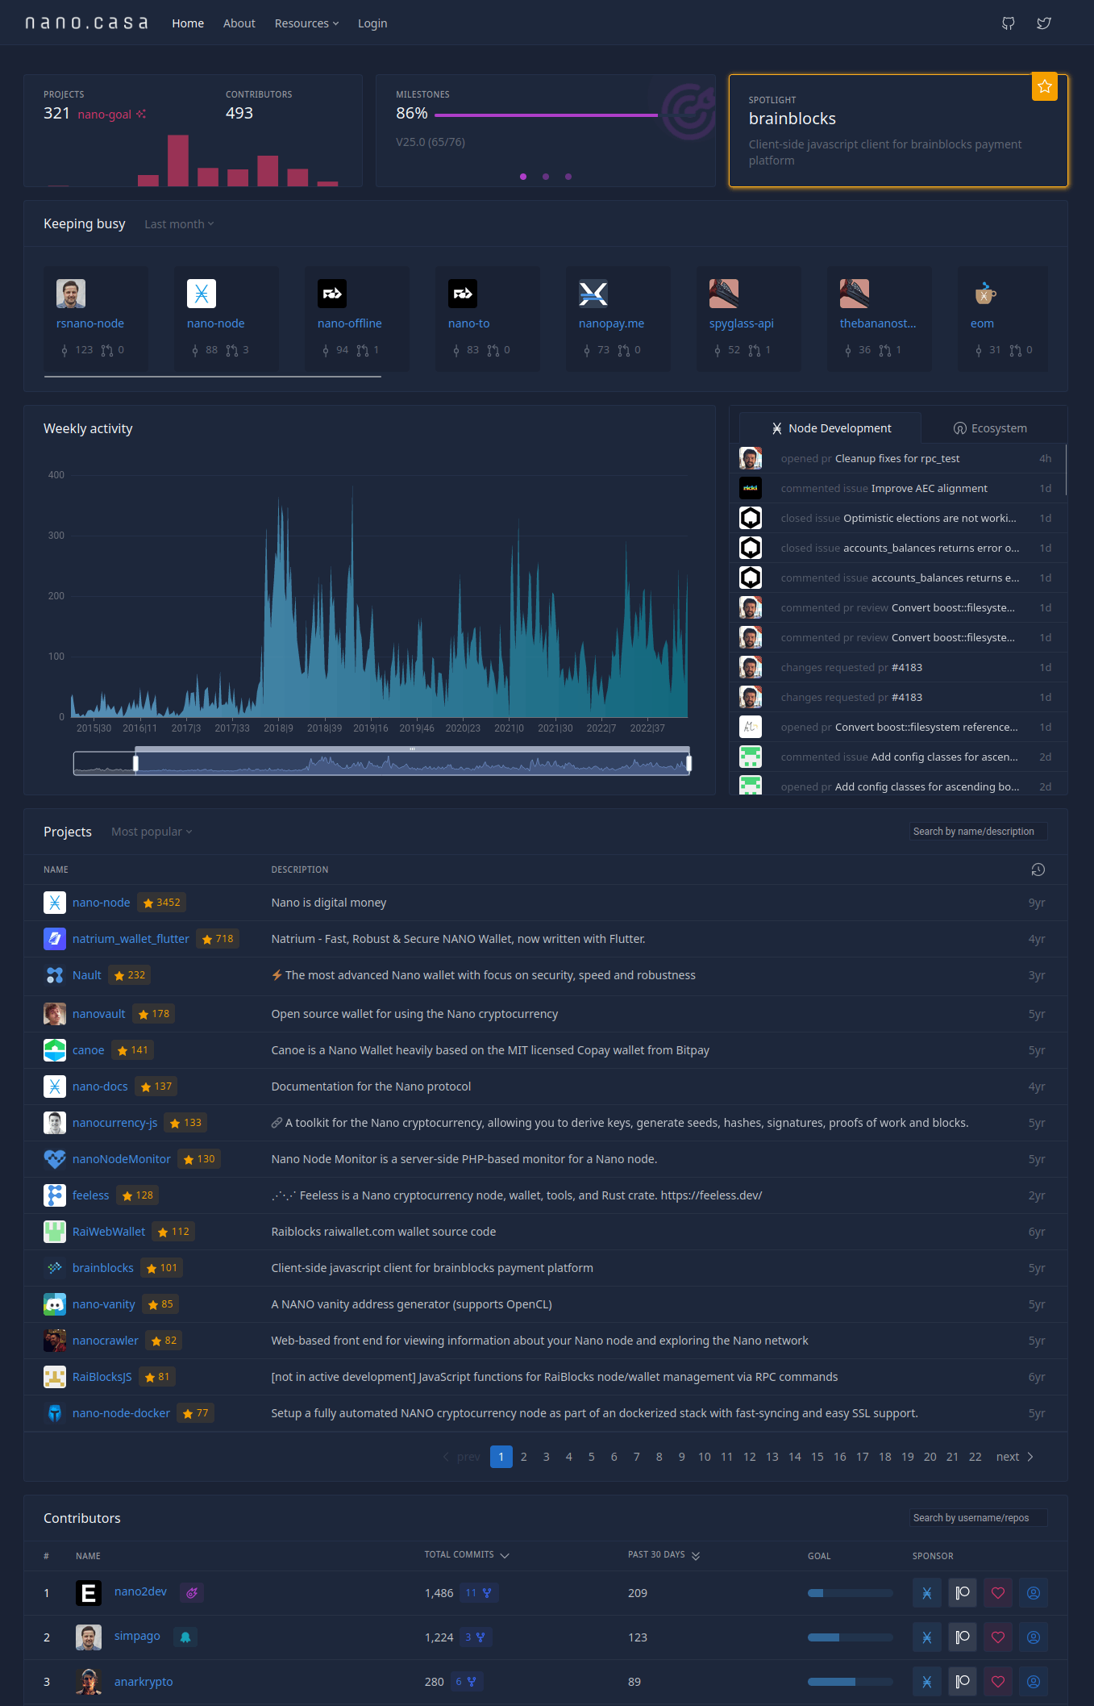Click the activity feed vertical scrollbar
The image size is (1094, 1706).
[1066, 469]
